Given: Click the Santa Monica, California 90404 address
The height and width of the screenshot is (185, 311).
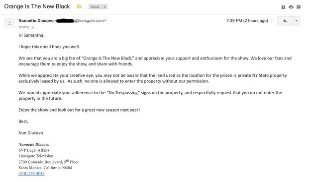Looking at the screenshot, I should point(45,168).
